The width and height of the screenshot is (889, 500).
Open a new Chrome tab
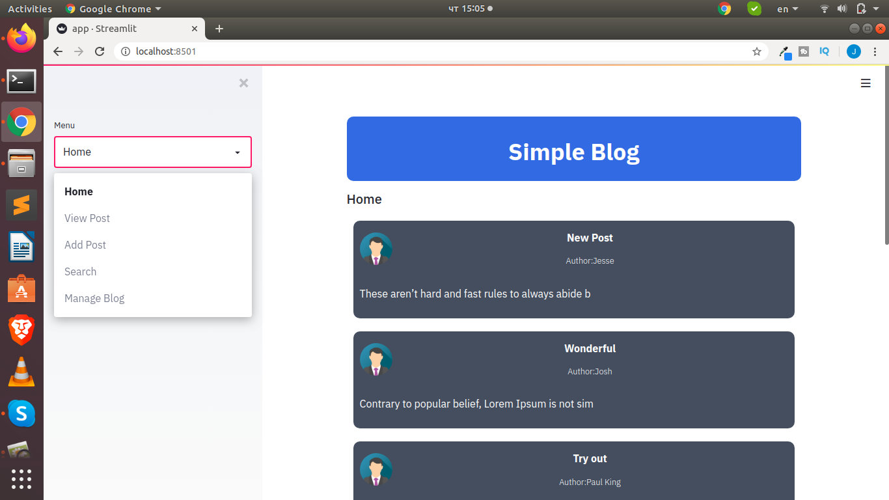(x=219, y=29)
